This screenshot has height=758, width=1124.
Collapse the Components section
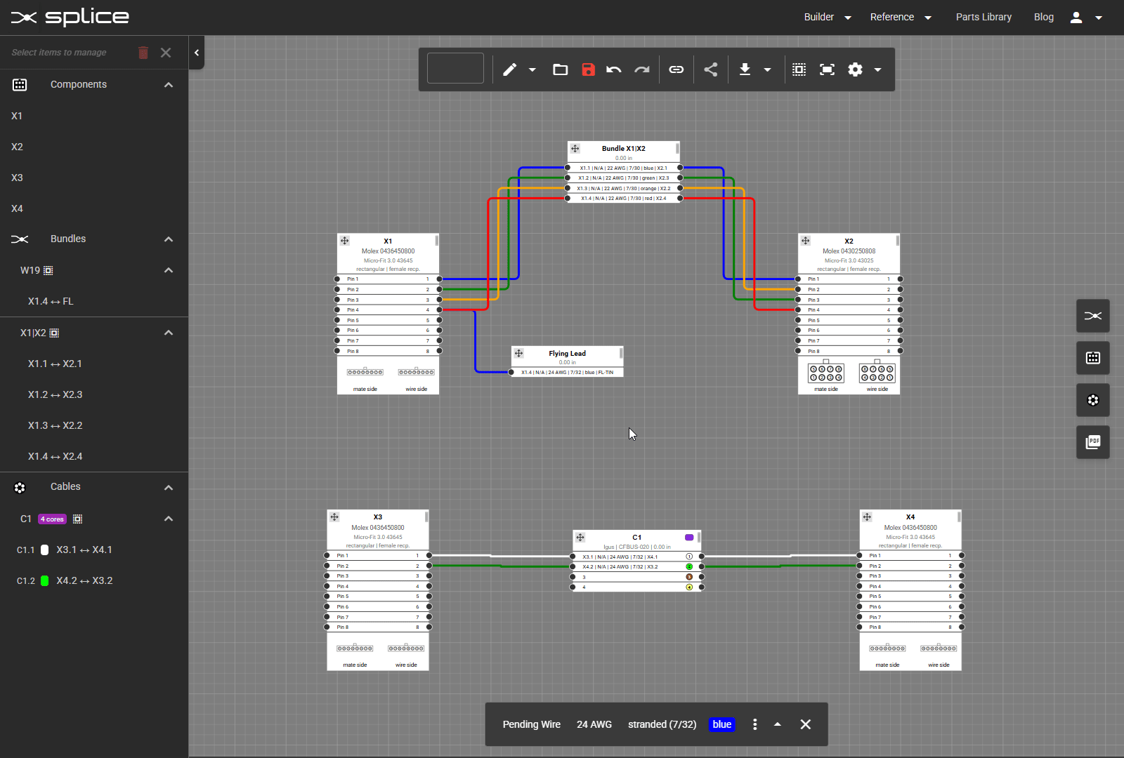tap(169, 85)
